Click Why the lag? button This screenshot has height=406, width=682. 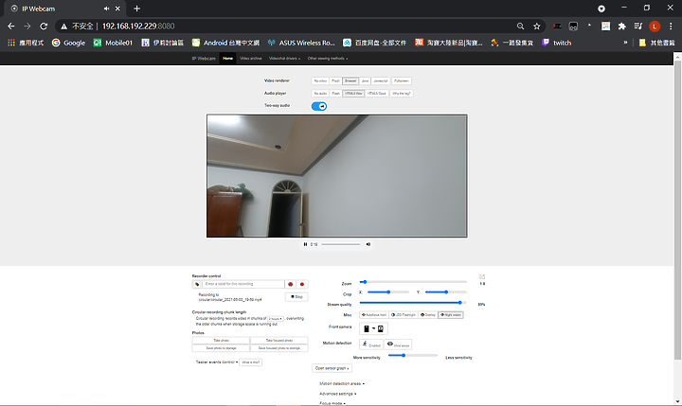click(401, 94)
